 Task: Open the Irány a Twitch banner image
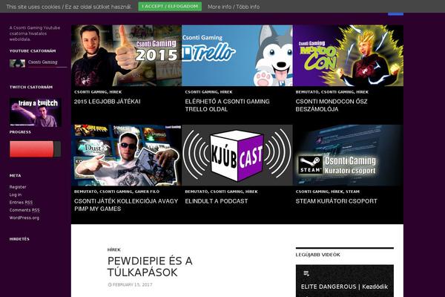point(36,112)
